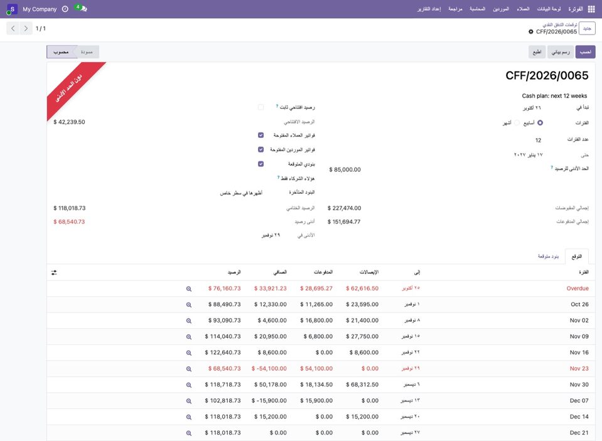This screenshot has height=441, width=602.
Task: Click help tooltip next to الحد الأدنى للرصيد
Action: 552,167
